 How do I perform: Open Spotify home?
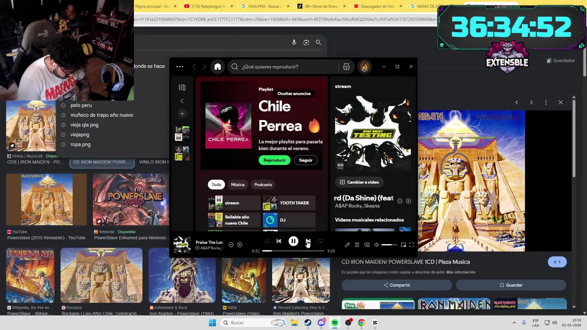217,66
